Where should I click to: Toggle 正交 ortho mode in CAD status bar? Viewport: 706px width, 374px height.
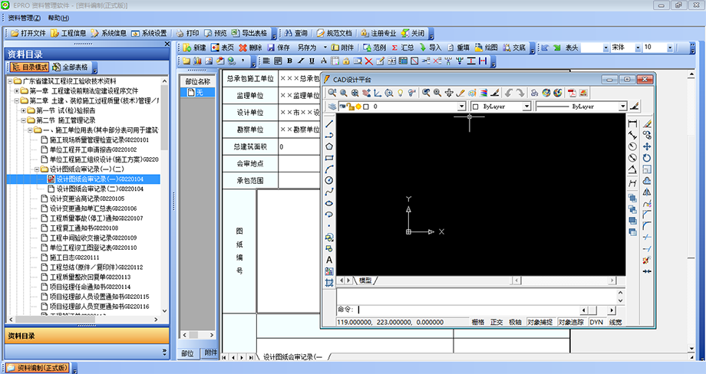click(x=497, y=323)
